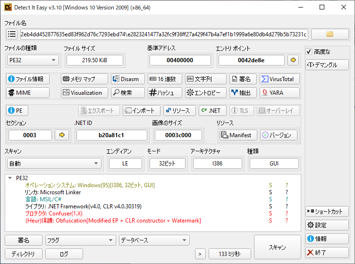This screenshot has width=355, height=264.
Task: Click the アーキテクチャ I386 field
Action: pos(217,163)
